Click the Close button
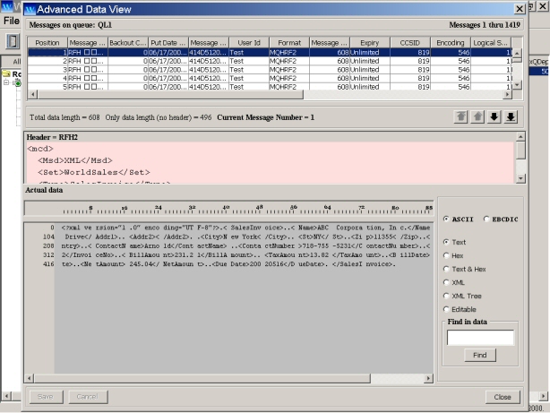This screenshot has height=413, width=550. pos(503,397)
